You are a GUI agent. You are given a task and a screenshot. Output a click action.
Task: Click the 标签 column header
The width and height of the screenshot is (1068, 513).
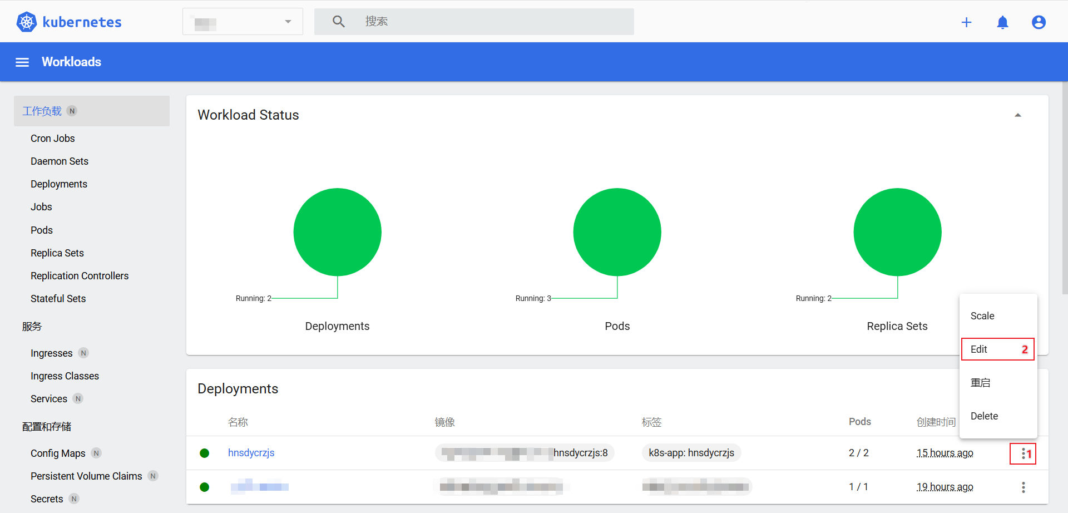[x=652, y=422]
